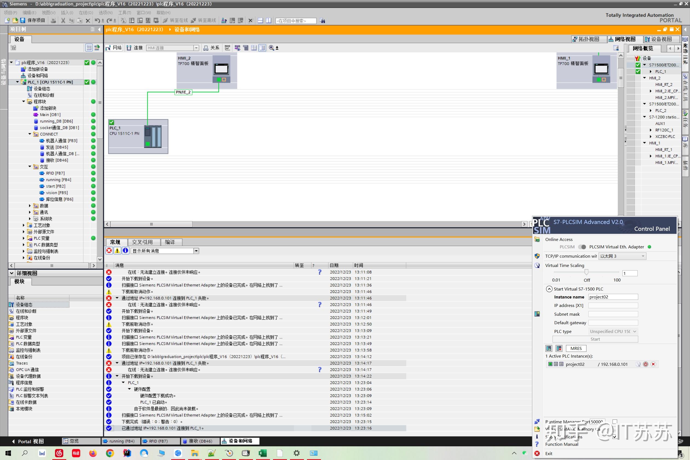690x460 pixels.
Task: Open TCP/IP communication adapter dropdown
Action: coord(622,256)
